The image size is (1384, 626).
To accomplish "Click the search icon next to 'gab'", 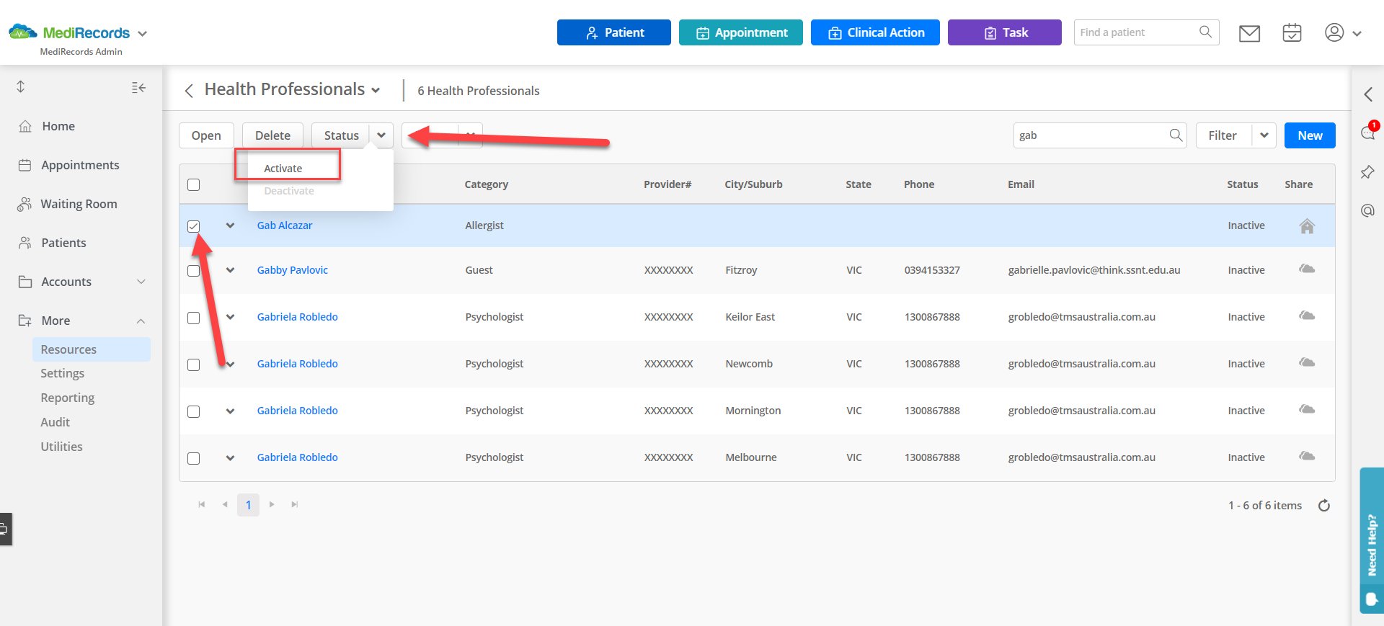I will 1176,135.
